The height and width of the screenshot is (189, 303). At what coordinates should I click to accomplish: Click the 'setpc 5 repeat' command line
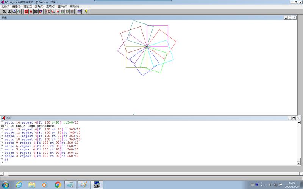point(40,149)
